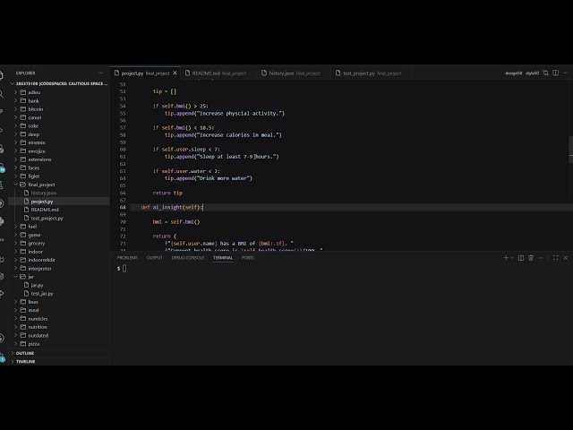Open test_project.py in the Explorer tree
This screenshot has width=573, height=430.
pos(47,219)
